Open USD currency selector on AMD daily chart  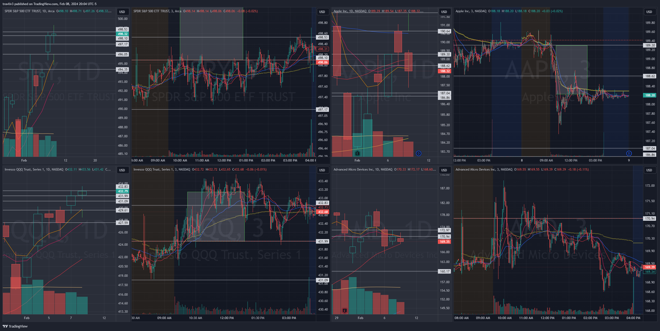coord(444,170)
